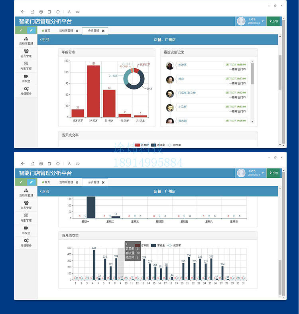Click 星期一 dark bar in weekly chart

click(x=91, y=207)
